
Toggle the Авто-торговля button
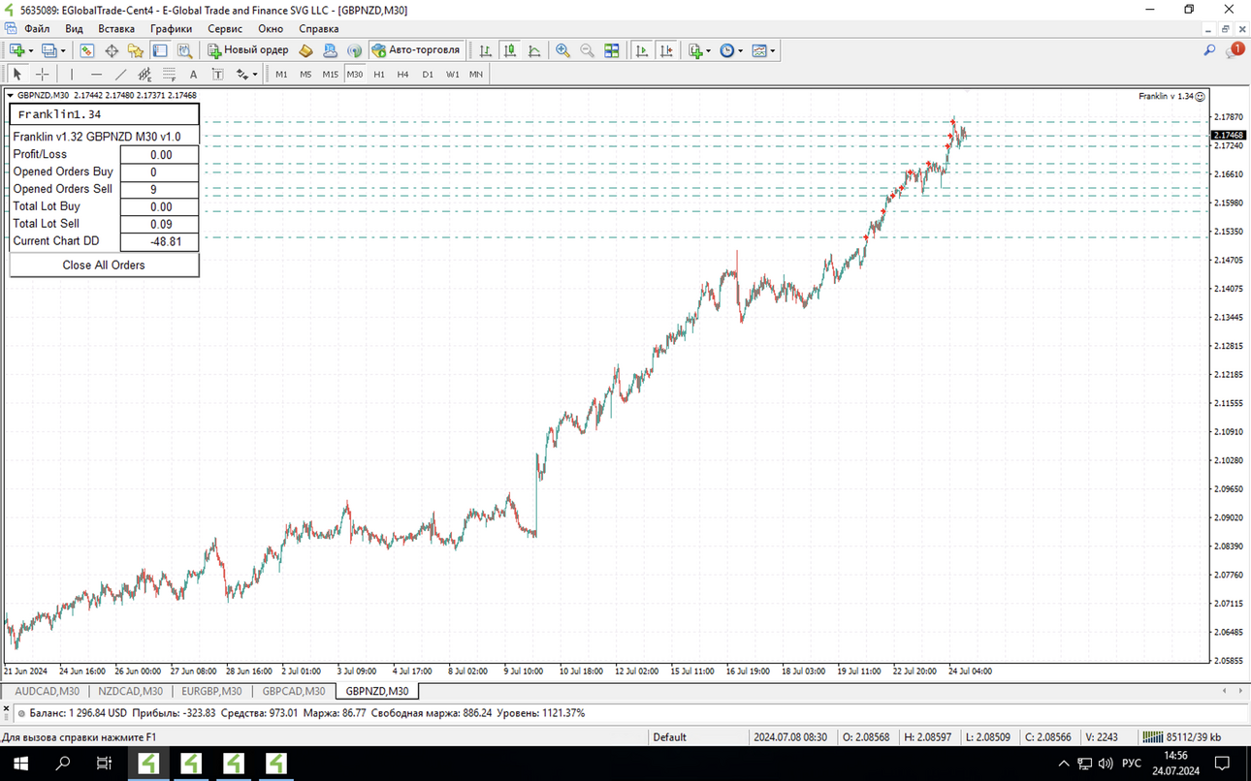pos(416,50)
